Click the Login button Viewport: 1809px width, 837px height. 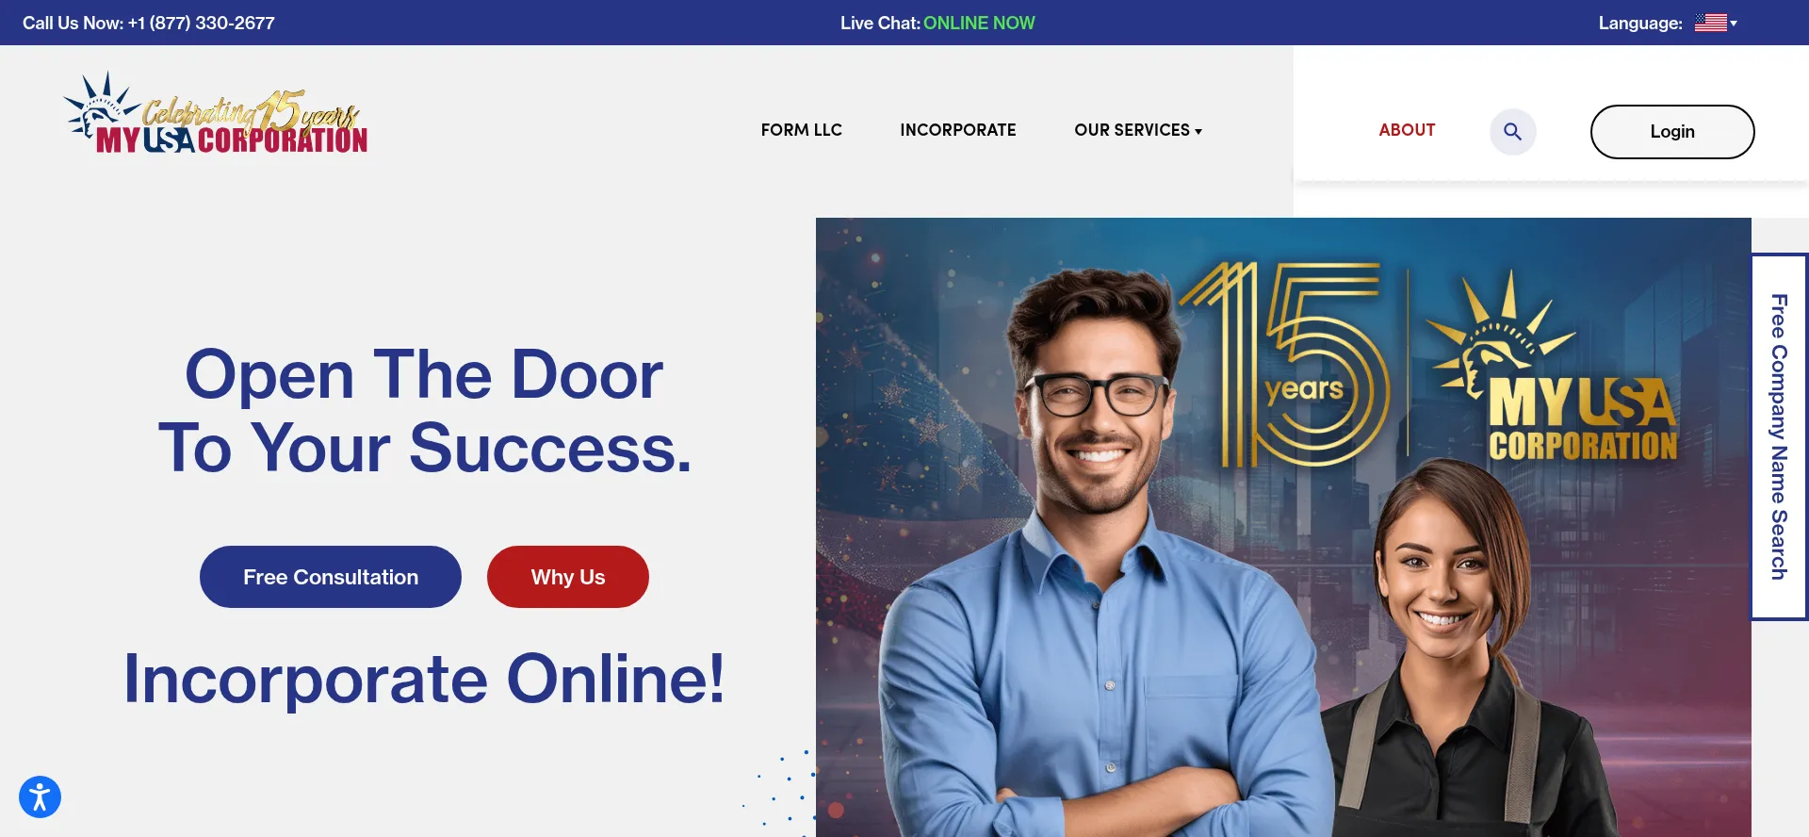coord(1672,132)
